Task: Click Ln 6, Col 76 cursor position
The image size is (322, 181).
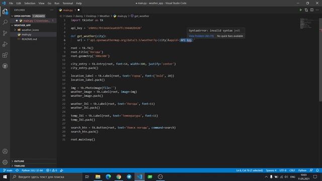Action: [x=250, y=170]
